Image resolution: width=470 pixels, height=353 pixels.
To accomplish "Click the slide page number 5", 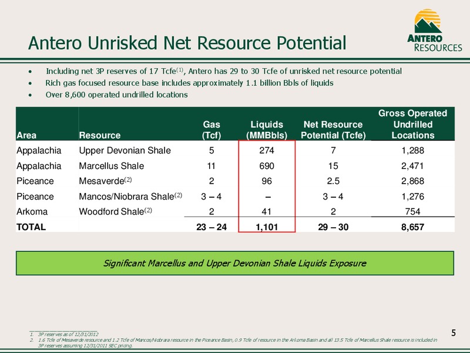I will (454, 333).
